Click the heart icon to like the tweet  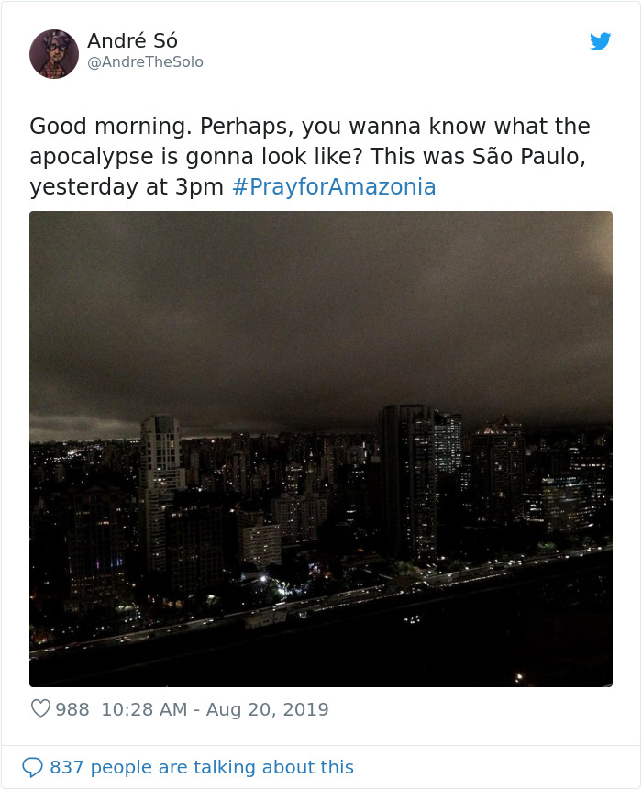40,708
